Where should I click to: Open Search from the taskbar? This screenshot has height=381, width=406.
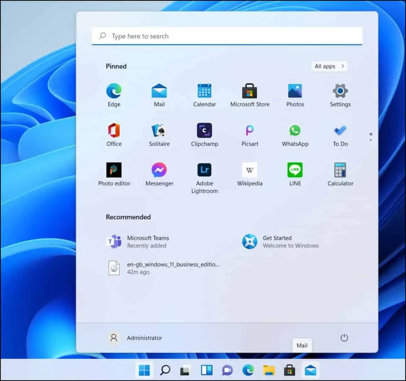pyautogui.click(x=165, y=370)
